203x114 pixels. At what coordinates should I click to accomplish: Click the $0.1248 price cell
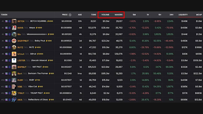click(68, 74)
